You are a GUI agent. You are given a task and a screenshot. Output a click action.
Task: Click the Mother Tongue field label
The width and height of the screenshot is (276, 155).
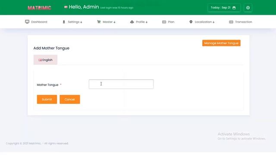47,85
